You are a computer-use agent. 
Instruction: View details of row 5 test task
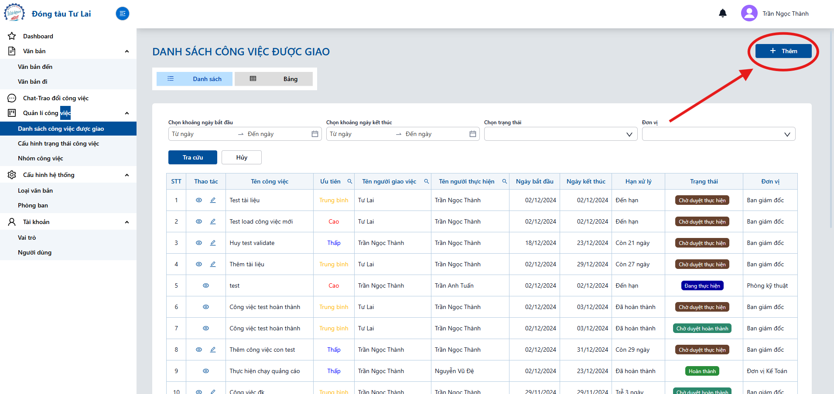pyautogui.click(x=206, y=285)
